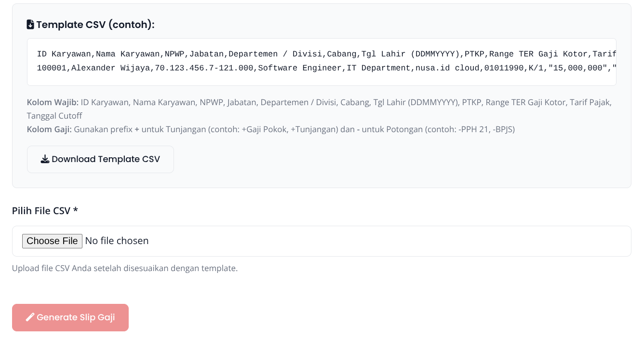Click the file download icon beside Template CSV
643x341 pixels.
coord(30,25)
